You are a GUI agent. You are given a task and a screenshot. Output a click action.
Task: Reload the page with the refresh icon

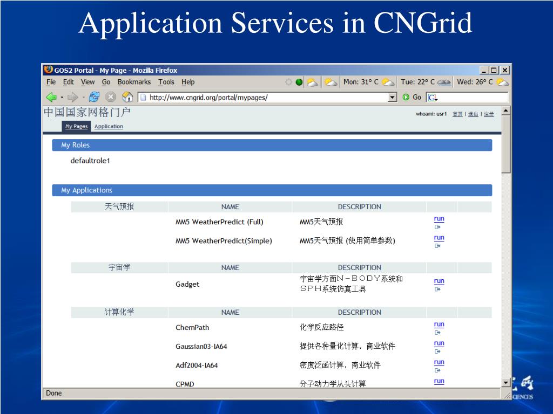tap(94, 97)
